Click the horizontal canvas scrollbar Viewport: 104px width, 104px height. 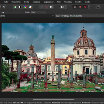click(x=53, y=99)
